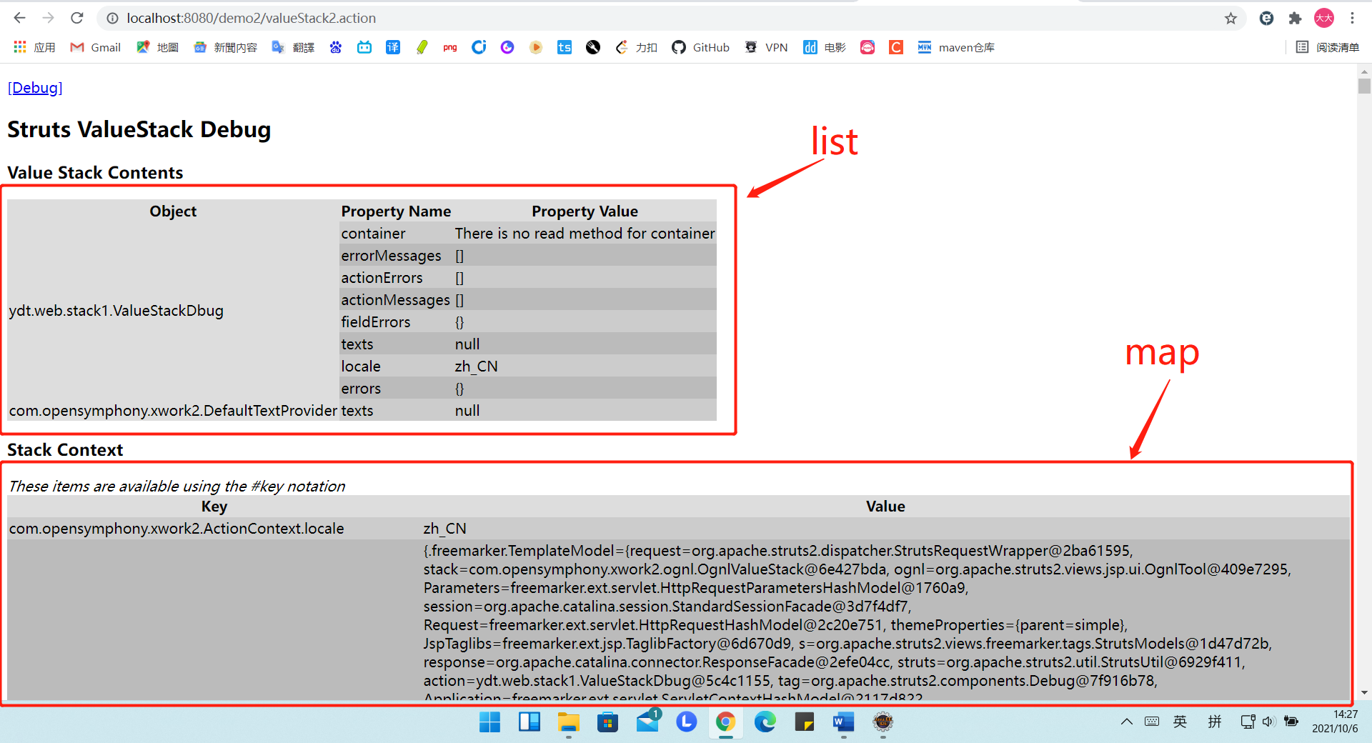Screen dimensions: 1372x743
Task: Click the 'There is no read method' value
Action: pos(585,234)
